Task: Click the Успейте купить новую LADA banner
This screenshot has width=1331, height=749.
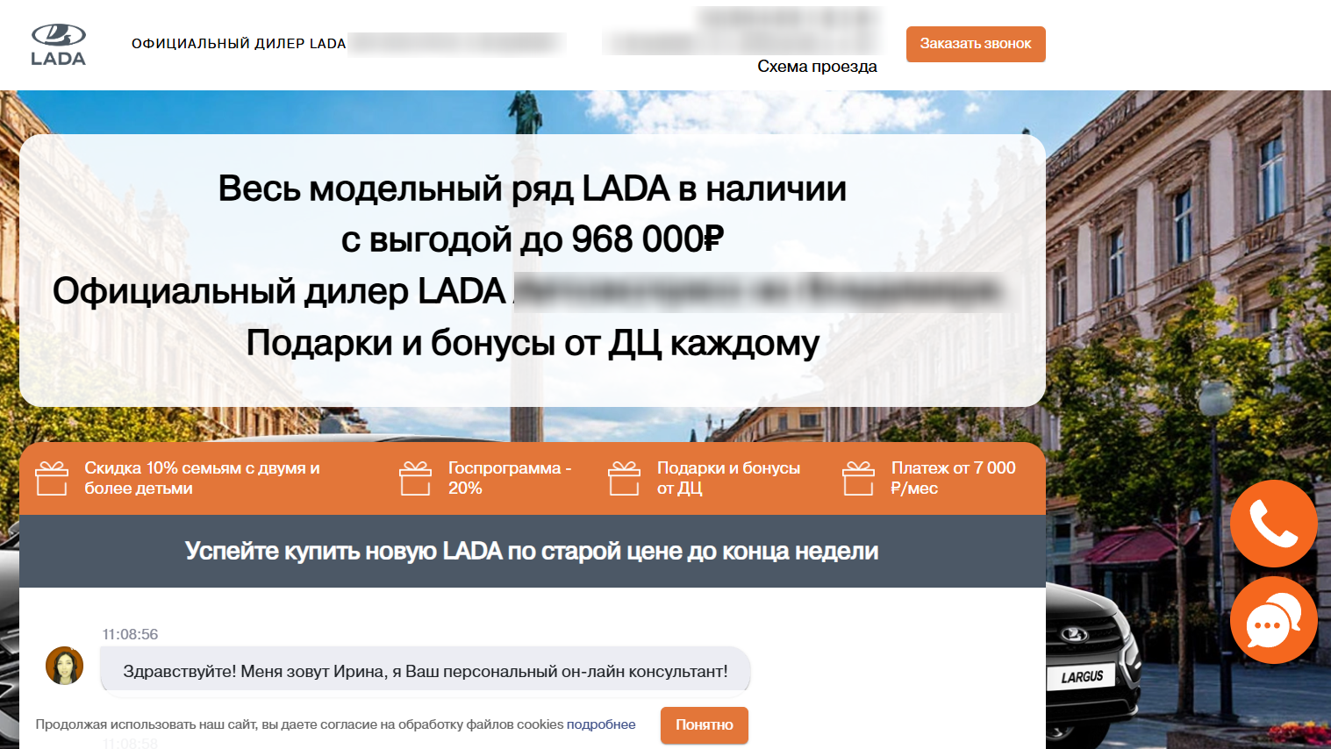Action: tap(532, 552)
